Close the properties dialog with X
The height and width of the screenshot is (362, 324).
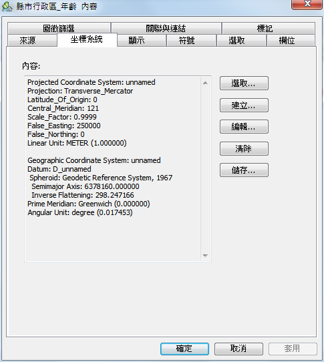coord(307,4)
